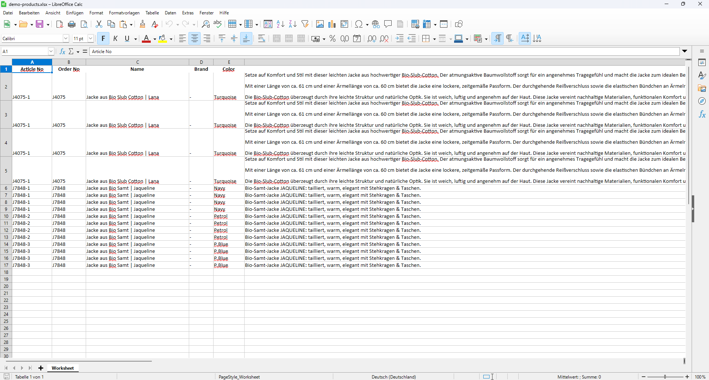Toggle align bottom

(x=246, y=39)
